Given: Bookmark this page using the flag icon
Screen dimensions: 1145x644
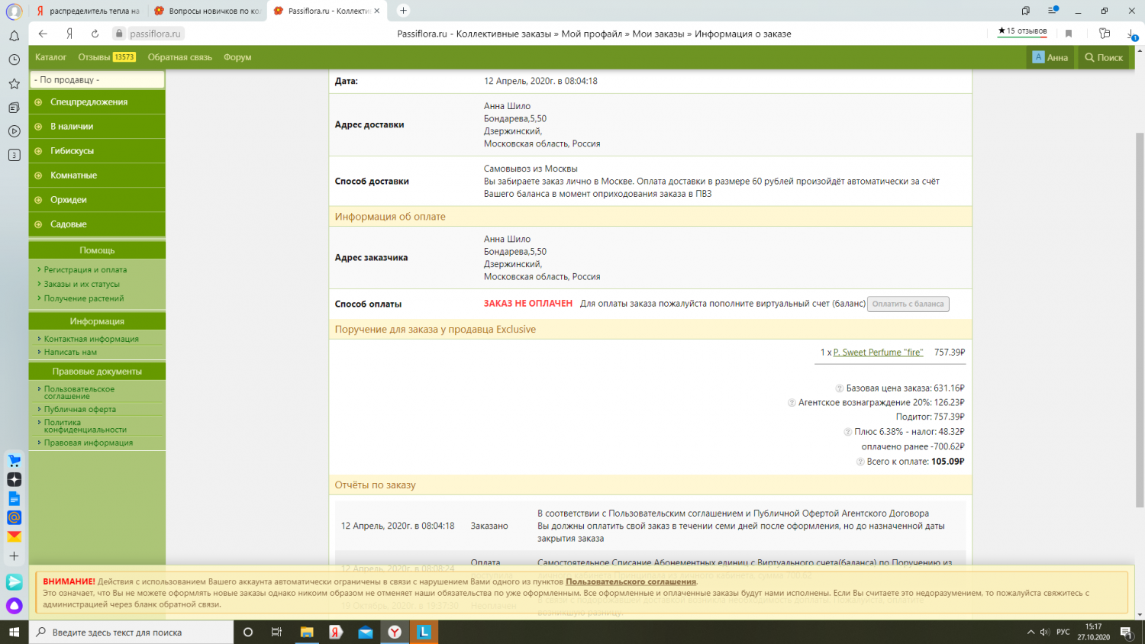Looking at the screenshot, I should click(1069, 34).
